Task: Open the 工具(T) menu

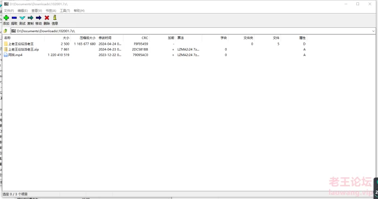Action: pyautogui.click(x=65, y=10)
